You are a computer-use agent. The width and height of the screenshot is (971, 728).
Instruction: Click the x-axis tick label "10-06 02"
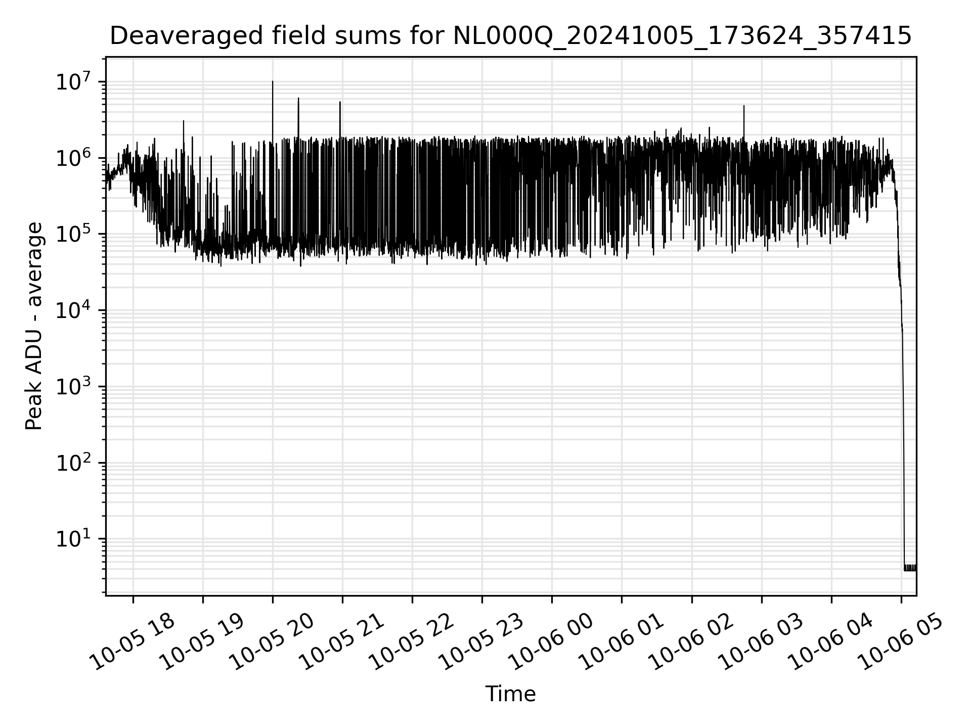coord(691,641)
